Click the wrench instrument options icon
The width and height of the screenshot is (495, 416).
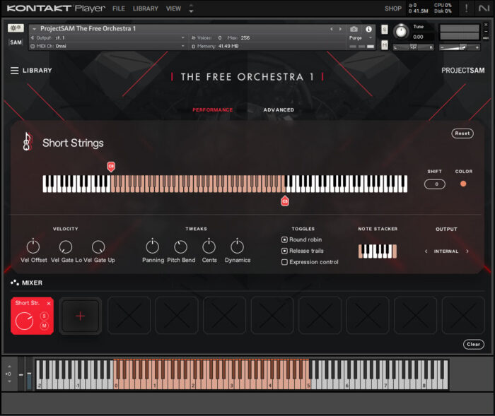[16, 28]
